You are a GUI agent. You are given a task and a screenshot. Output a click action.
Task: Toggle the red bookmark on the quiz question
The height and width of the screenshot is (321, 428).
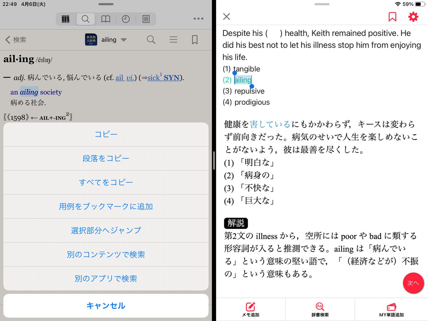point(392,16)
